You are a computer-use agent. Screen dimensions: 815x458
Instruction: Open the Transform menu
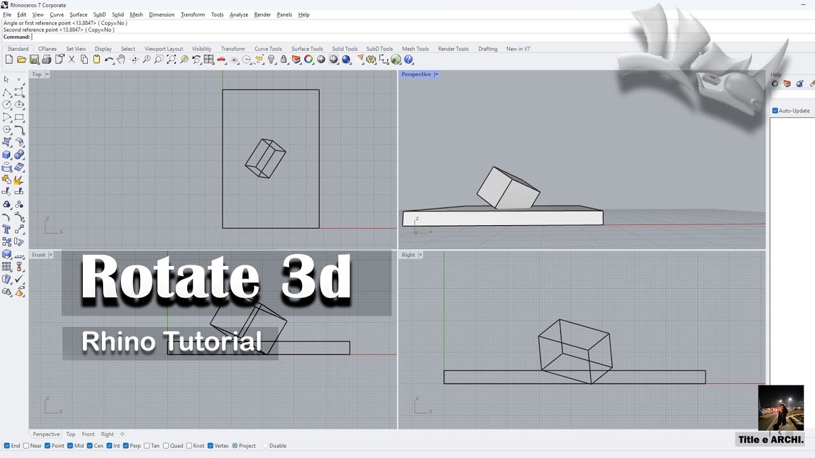192,15
